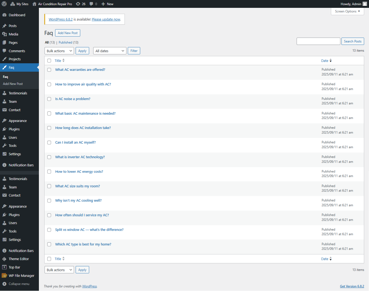Expand the bottom Bulk actions dropdown
This screenshot has width=369, height=291.
point(59,270)
